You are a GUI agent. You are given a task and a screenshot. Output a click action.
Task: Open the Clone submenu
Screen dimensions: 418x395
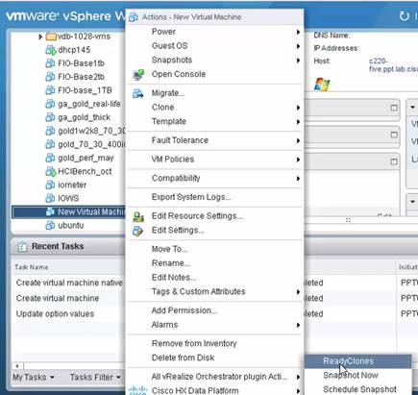tap(215, 108)
